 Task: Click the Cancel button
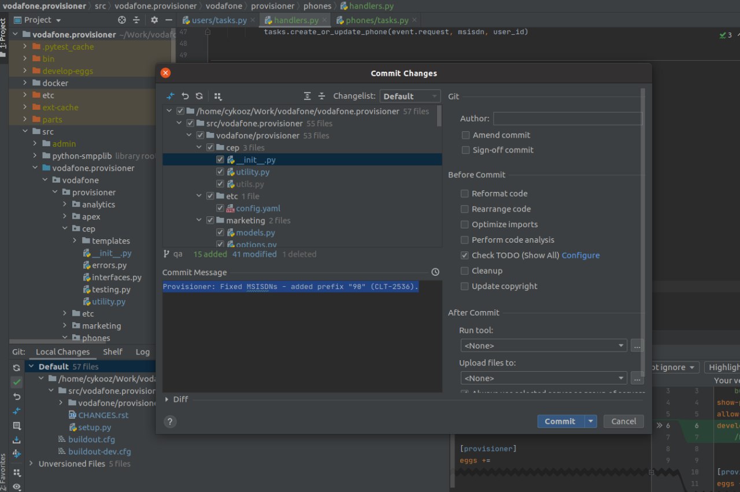click(x=624, y=421)
